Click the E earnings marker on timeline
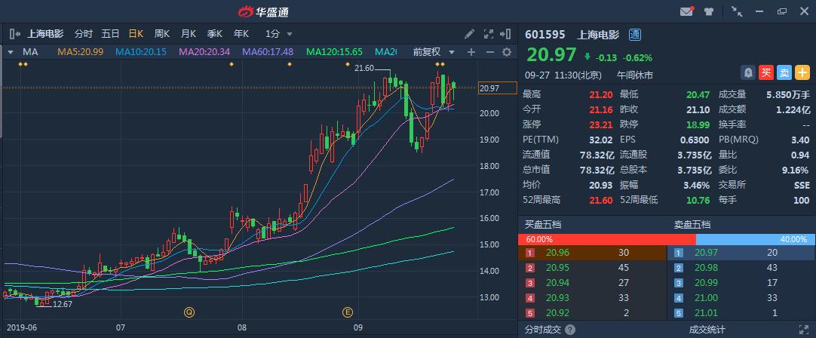 347,312
